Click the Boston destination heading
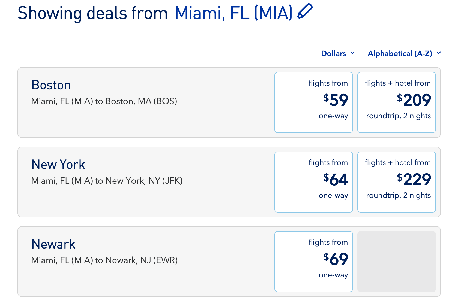 pos(51,85)
